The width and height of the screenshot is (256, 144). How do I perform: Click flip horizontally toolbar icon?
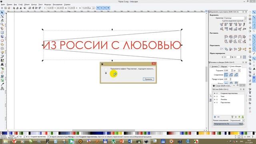point(21,8)
